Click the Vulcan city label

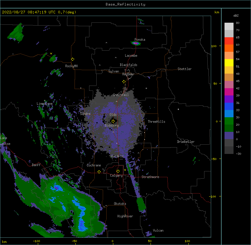158,230
